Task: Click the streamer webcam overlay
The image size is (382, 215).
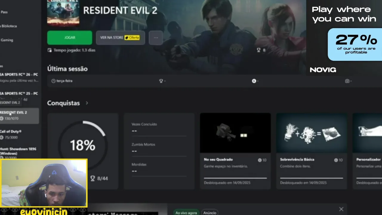Action: [x=44, y=183]
